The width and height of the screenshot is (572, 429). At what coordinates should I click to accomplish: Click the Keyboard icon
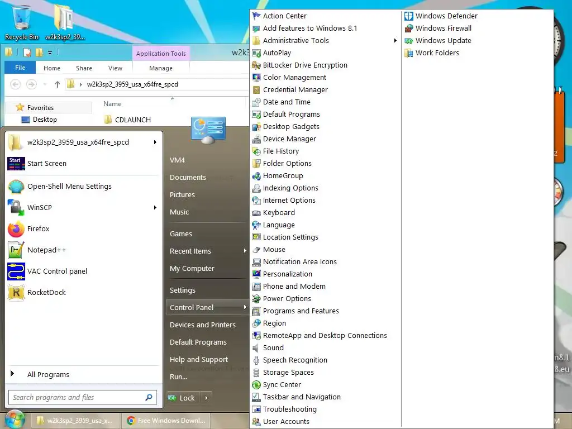click(256, 213)
